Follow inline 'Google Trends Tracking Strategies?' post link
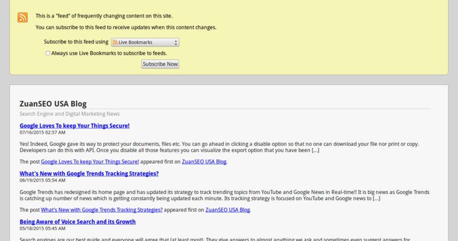Image resolution: width=458 pixels, height=241 pixels. [x=101, y=210]
